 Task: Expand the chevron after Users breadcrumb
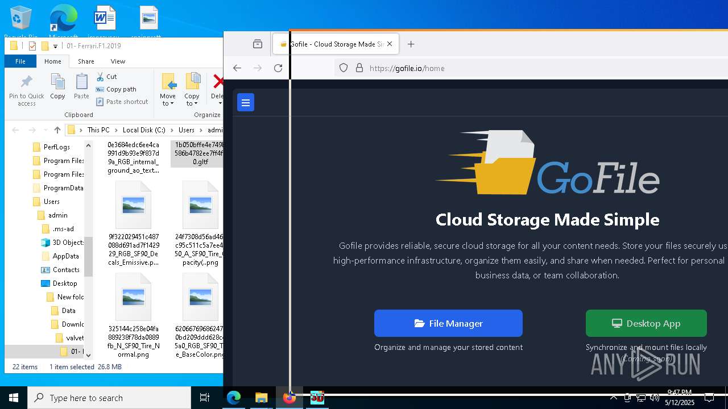(201, 130)
